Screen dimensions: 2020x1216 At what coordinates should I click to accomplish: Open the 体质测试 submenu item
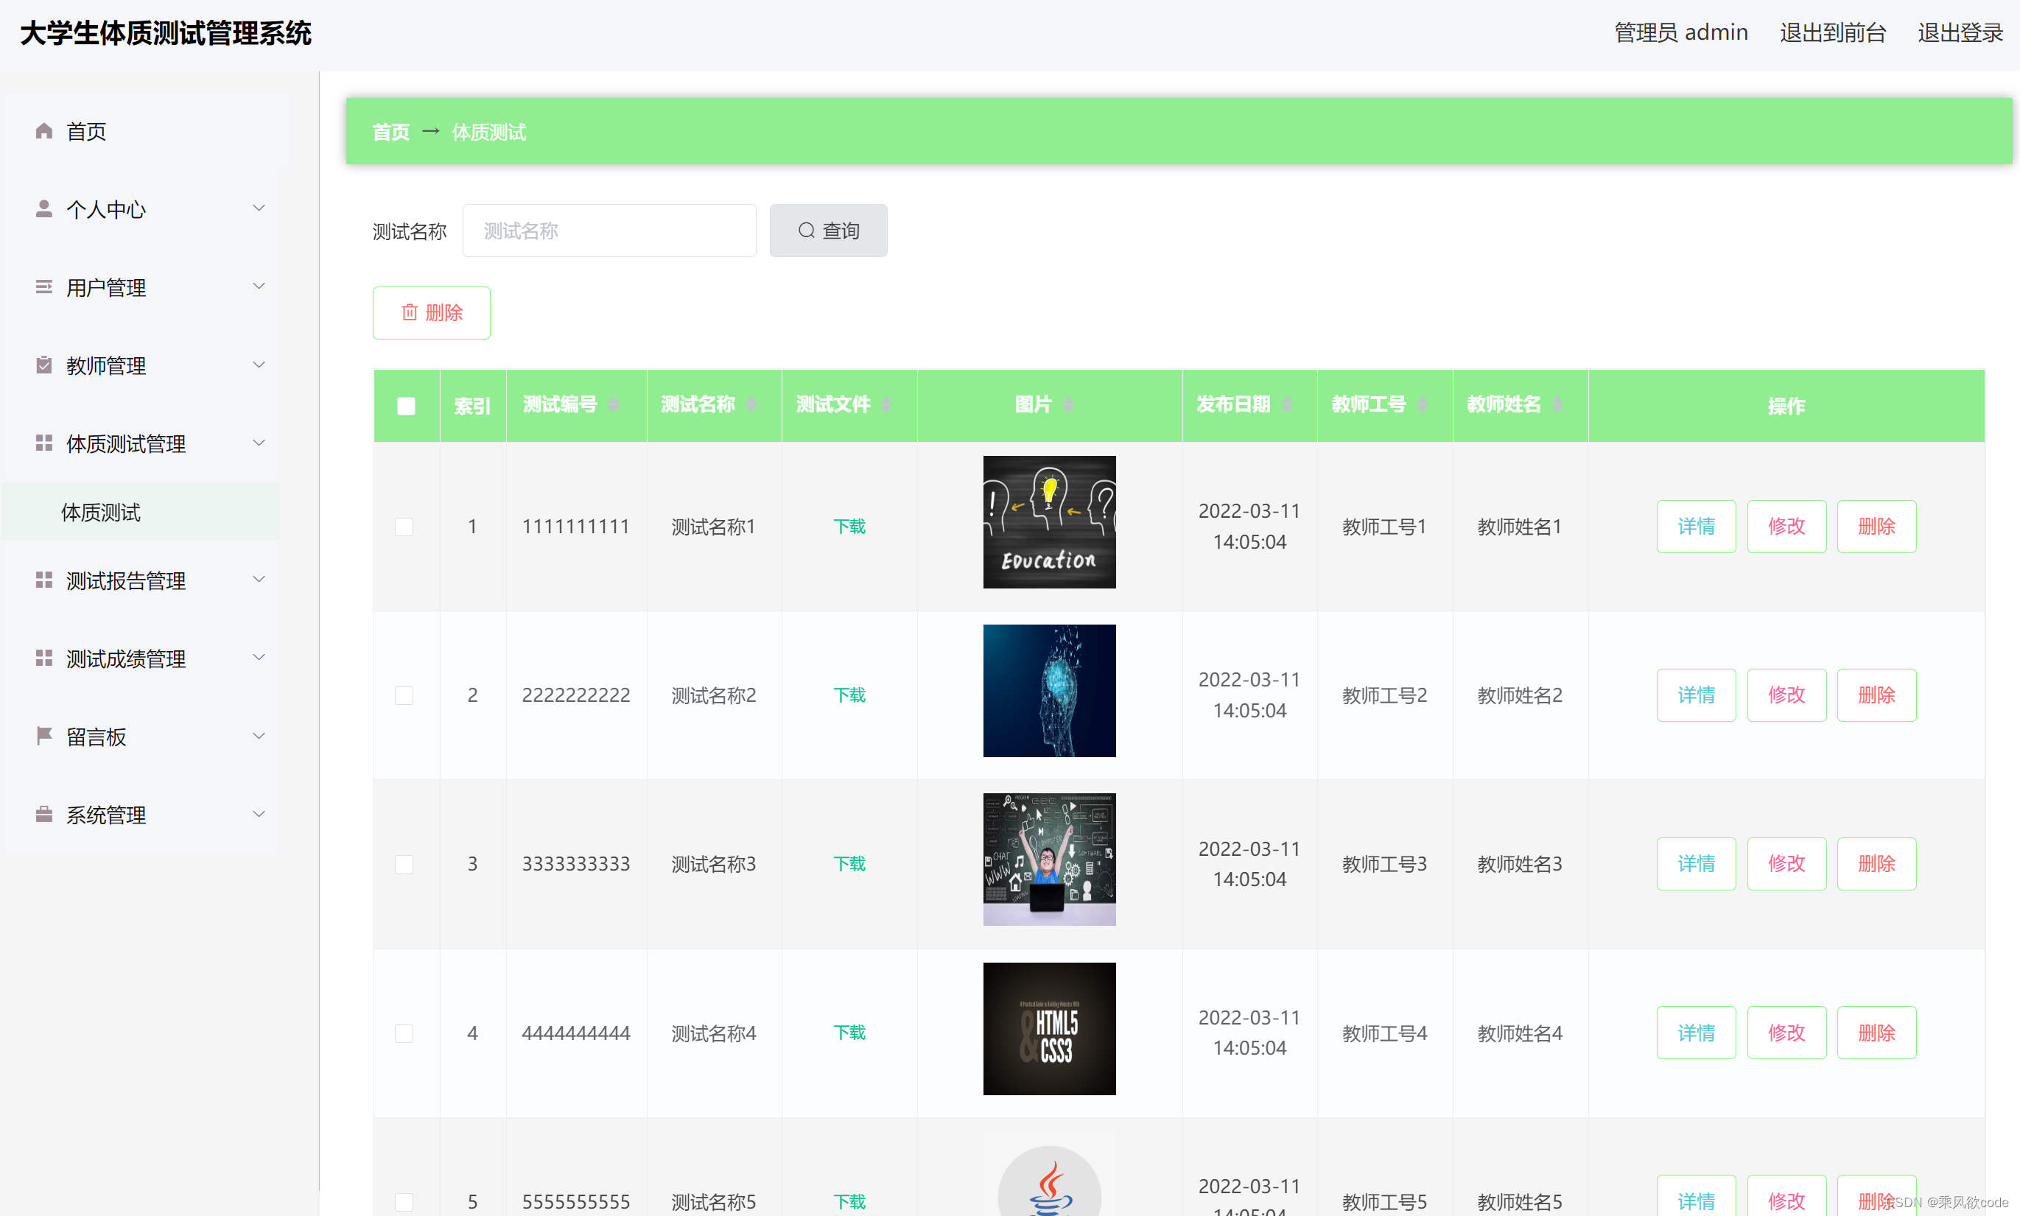coord(101,512)
